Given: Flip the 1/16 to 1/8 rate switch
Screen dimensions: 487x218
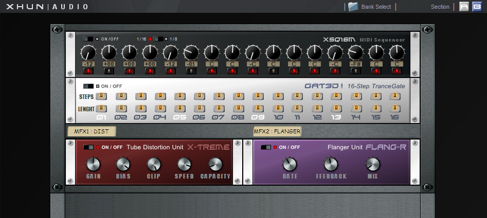Looking at the screenshot, I should tap(158, 39).
